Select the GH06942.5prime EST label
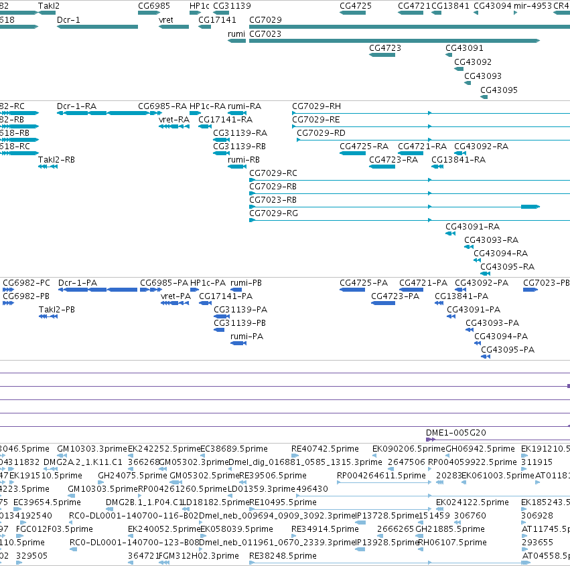570x566 pixels. coord(480,449)
